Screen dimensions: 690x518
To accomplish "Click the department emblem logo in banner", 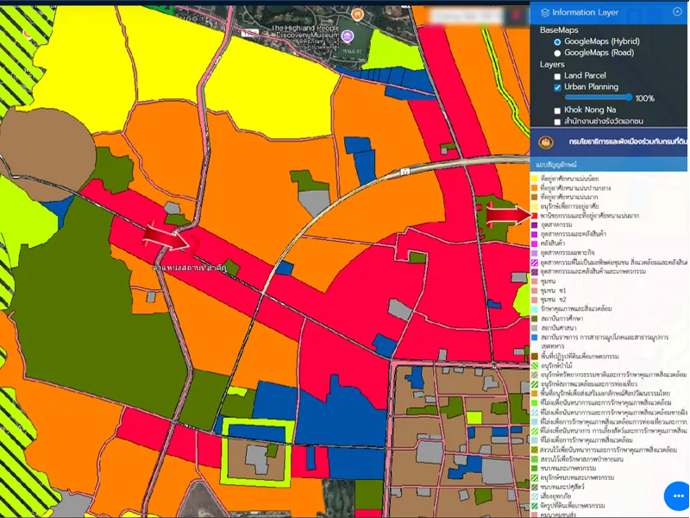I will point(544,142).
